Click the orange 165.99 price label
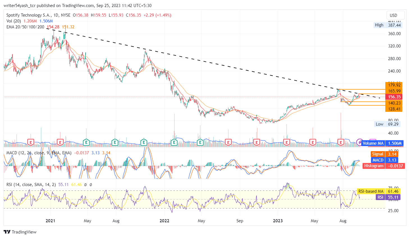The height and width of the screenshot is (238, 410). click(x=394, y=91)
